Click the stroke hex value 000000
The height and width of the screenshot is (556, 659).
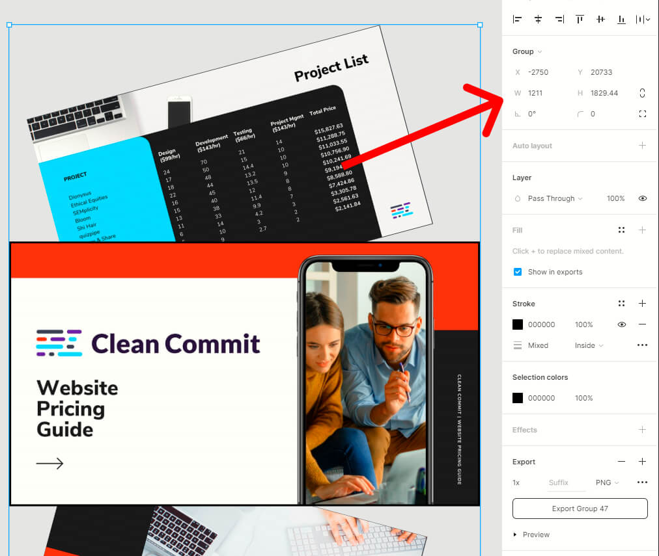(541, 324)
